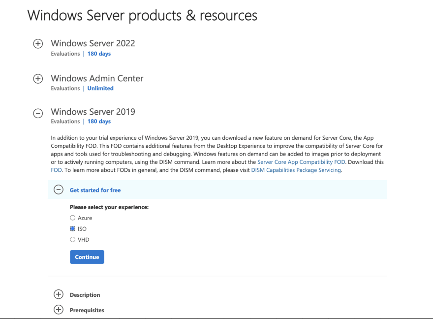Click the Description label
Viewport: 433px width, 319px height.
(x=85, y=295)
